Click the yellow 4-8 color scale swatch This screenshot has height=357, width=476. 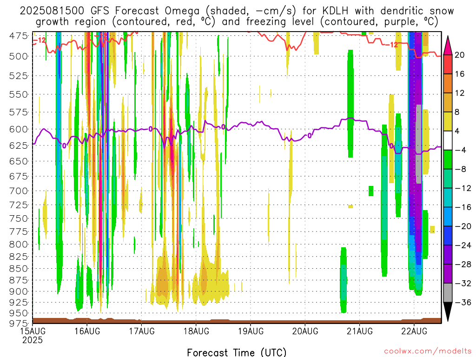(448, 121)
